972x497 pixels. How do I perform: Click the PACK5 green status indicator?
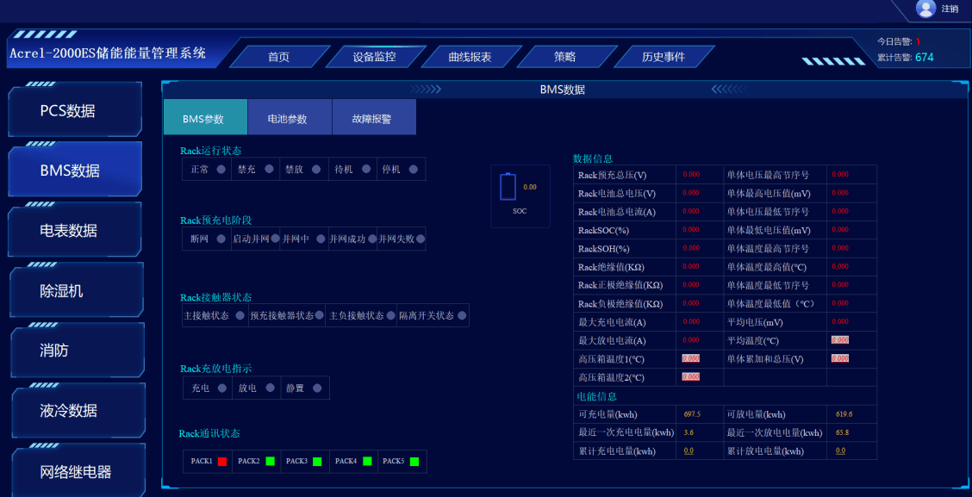(414, 462)
